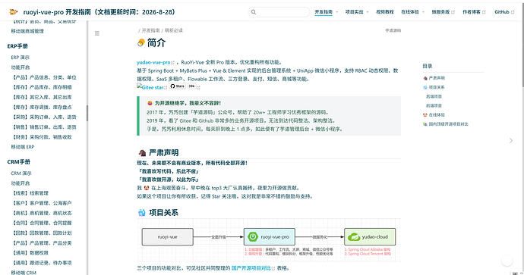The width and height of the screenshot is (524, 275).
Task: Open the 开发指南 dropdown arrow
Action: pyautogui.click(x=337, y=12)
